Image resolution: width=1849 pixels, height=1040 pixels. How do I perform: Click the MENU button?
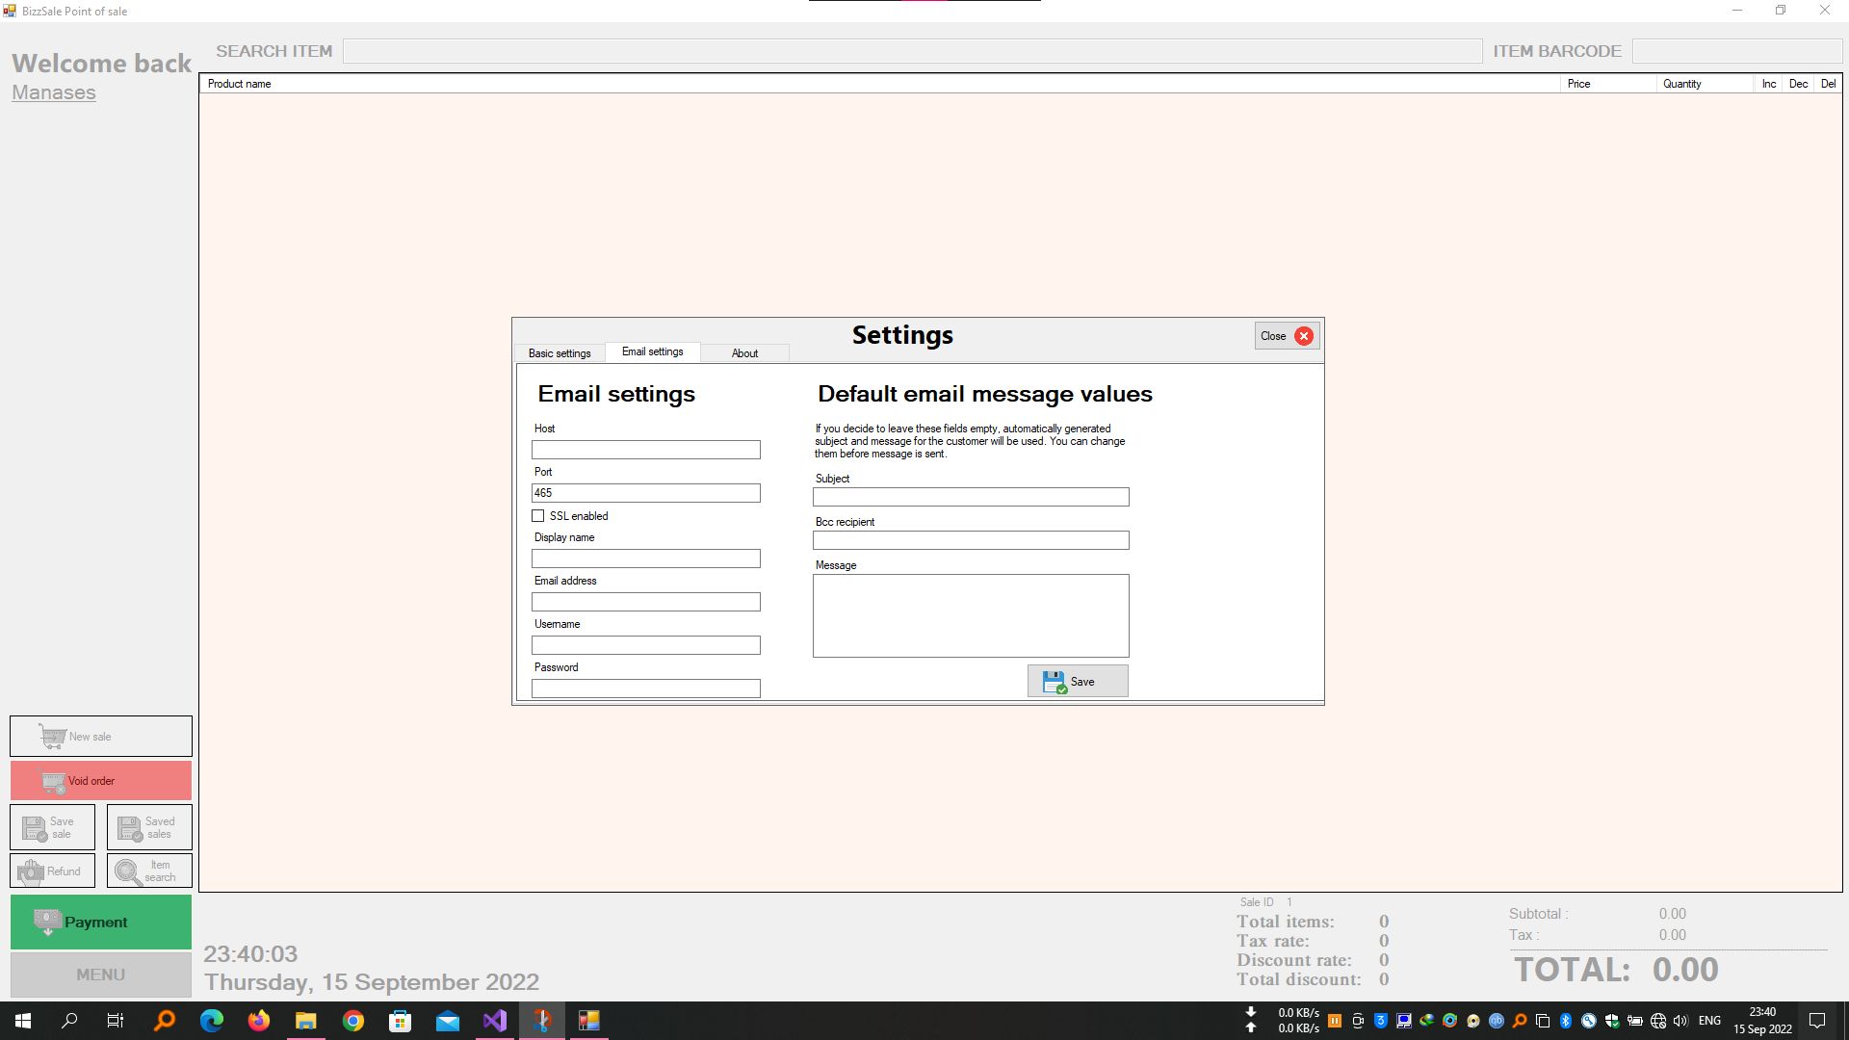101,975
